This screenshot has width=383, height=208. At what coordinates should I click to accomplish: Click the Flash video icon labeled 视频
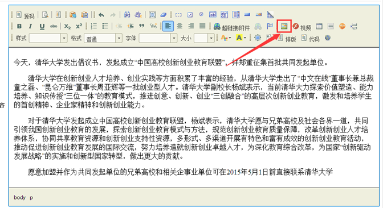pyautogui.click(x=302, y=27)
